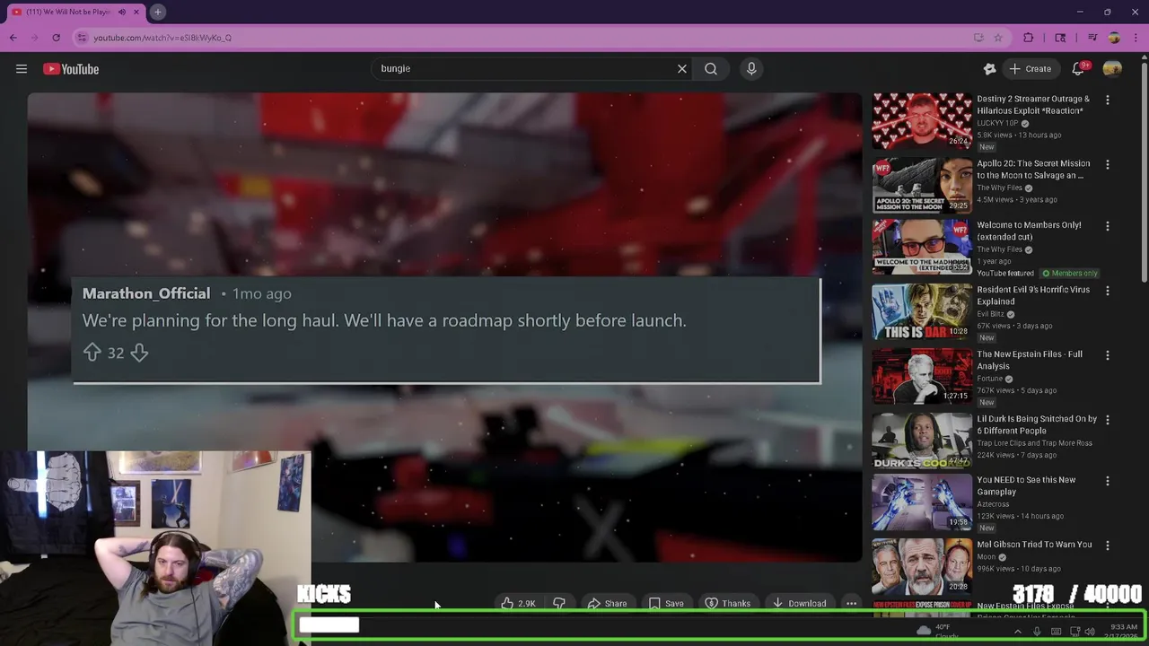1149x646 pixels.
Task: Click the Create button
Action: [1031, 69]
